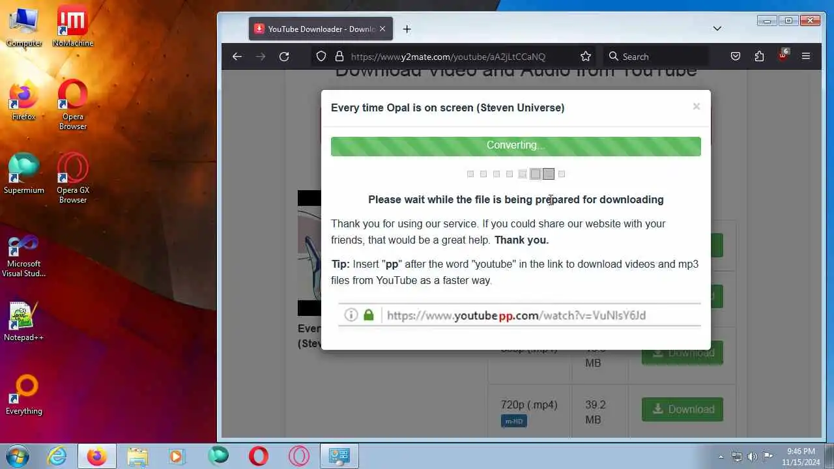Click the 'Please wait' message text

[516, 199]
